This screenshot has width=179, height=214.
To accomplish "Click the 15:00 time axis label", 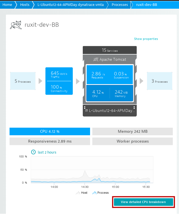I will click(x=115, y=187).
